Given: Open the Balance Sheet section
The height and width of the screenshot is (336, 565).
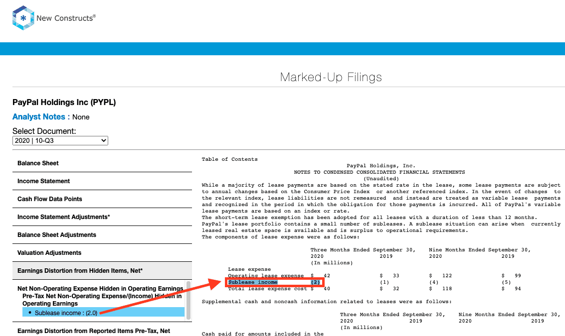Looking at the screenshot, I should (102, 163).
